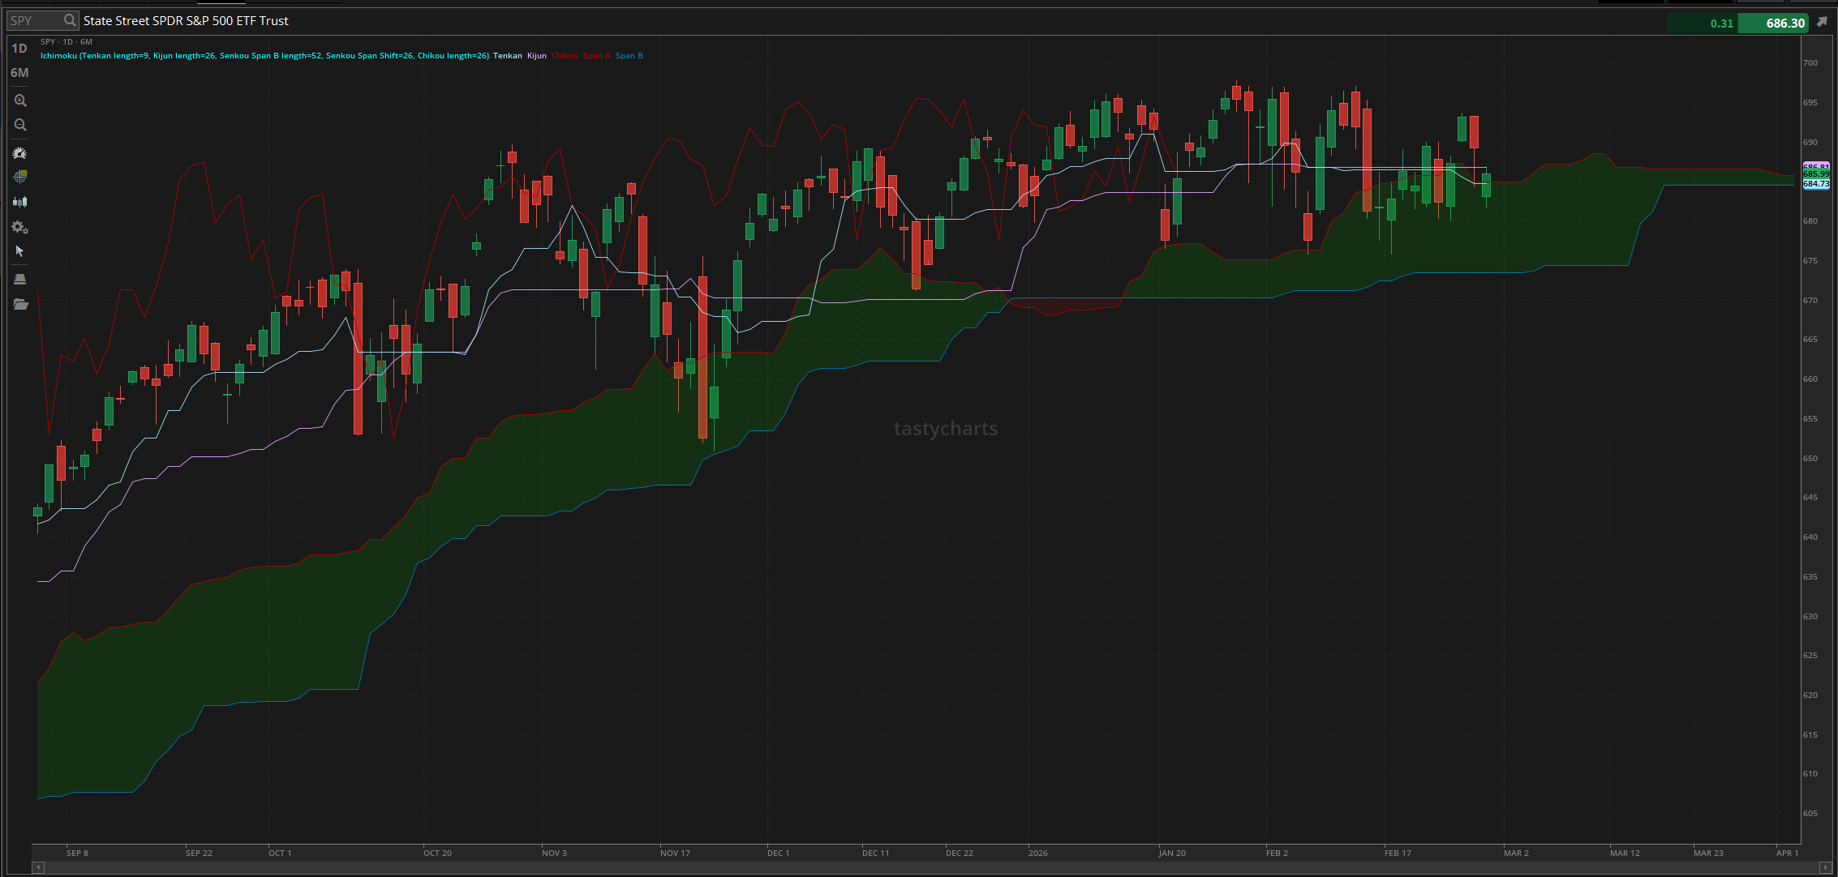
Task: Open chart settings gears icon
Action: point(20,228)
